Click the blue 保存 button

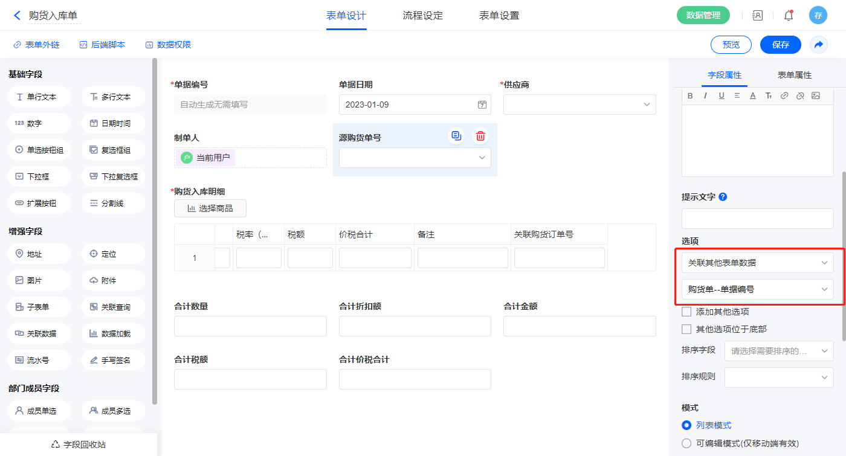tap(780, 45)
